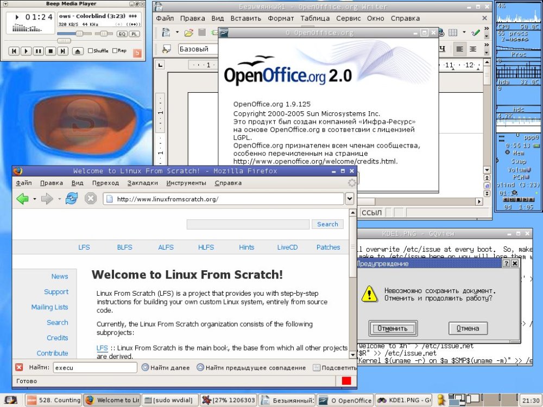Click ССЫЛ field in Writer status bar
543x407 pixels.
click(x=372, y=212)
